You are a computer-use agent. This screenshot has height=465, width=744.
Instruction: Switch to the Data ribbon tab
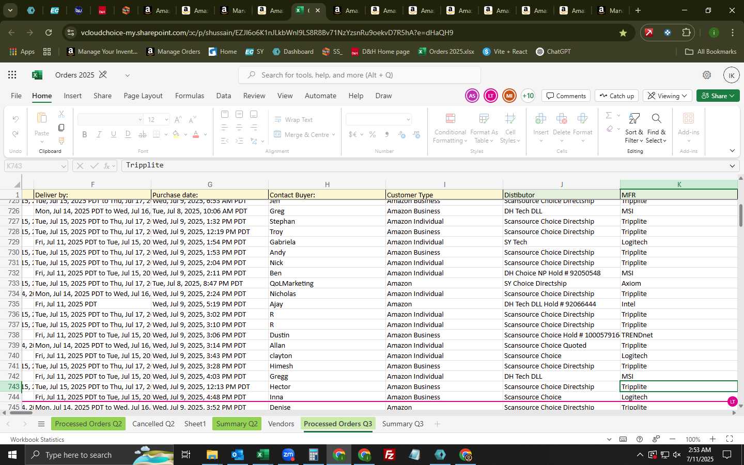(x=224, y=96)
